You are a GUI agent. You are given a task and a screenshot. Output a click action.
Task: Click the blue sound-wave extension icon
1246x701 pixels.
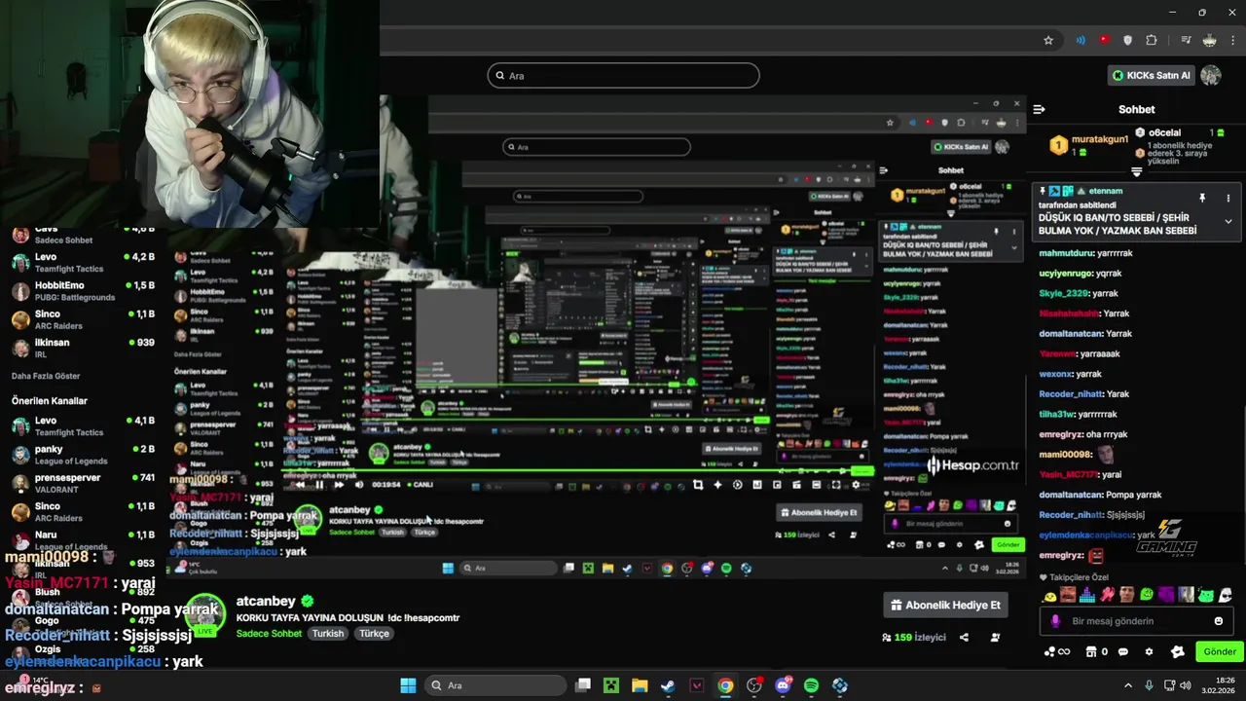click(x=1081, y=40)
